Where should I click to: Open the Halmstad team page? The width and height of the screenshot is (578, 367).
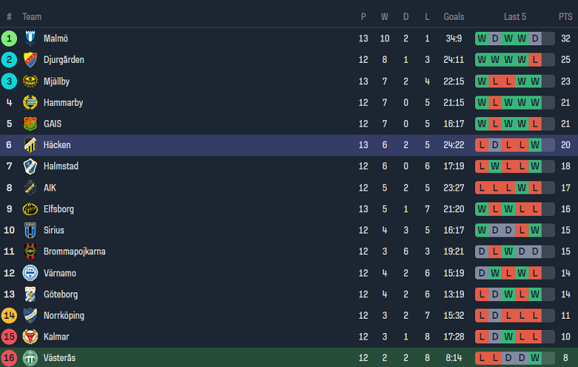coord(61,166)
